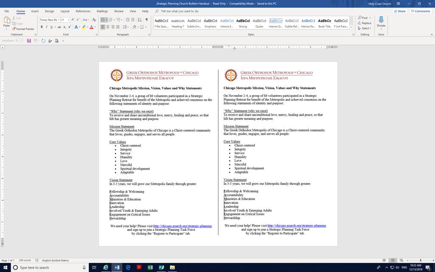
Task: Open the font name dropdown
Action: pyautogui.click(x=59, y=20)
